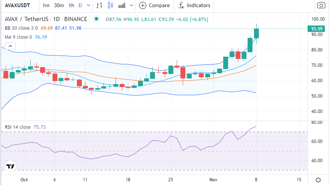Switch to the 1m timeframe
Image resolution: width=332 pixels, height=185 pixels.
click(x=46, y=5)
